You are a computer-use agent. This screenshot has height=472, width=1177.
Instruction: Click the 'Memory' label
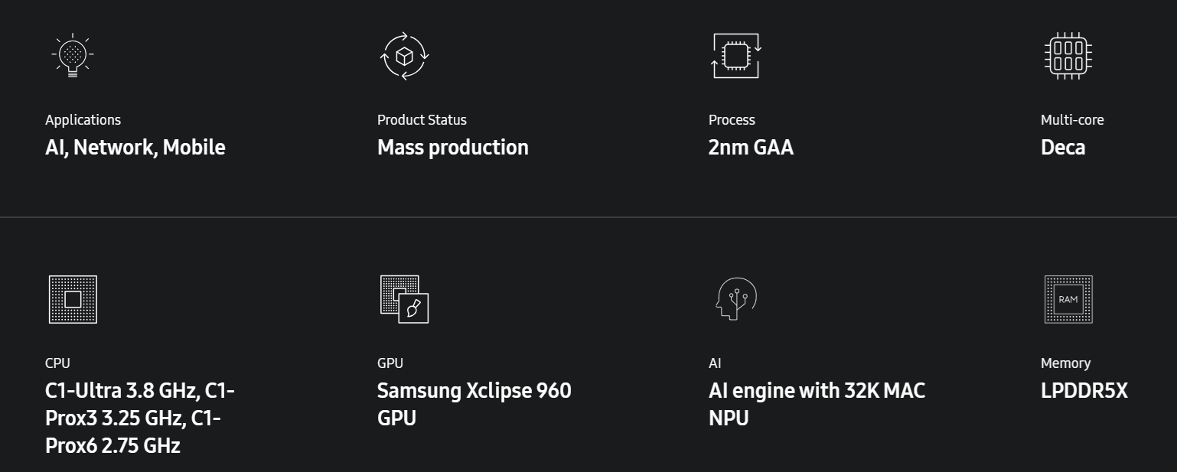tap(1065, 363)
